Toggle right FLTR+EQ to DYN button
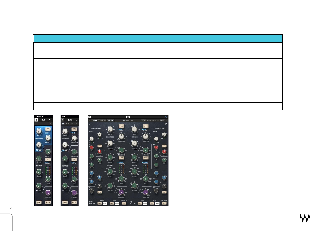 (x=164, y=203)
